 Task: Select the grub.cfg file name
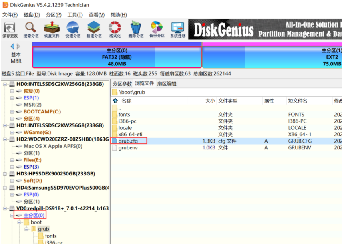click(128, 141)
